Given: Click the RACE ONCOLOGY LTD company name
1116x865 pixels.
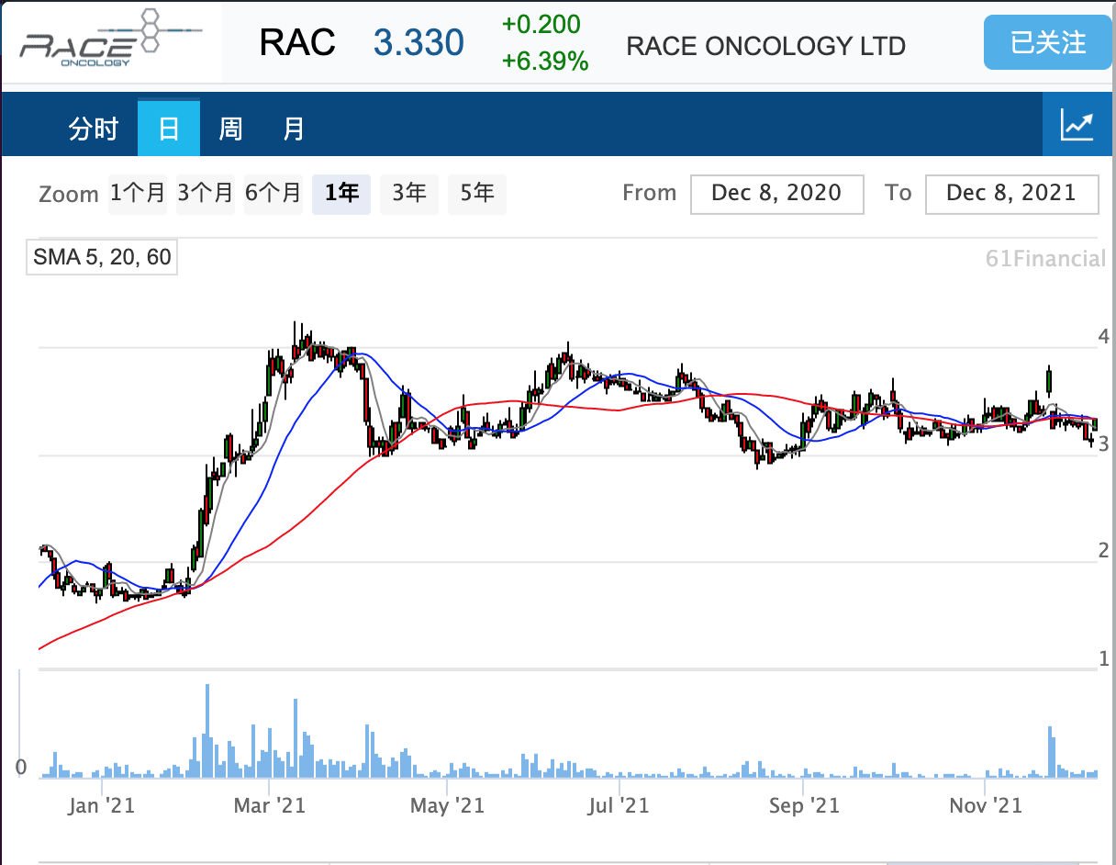Looking at the screenshot, I should tap(766, 45).
